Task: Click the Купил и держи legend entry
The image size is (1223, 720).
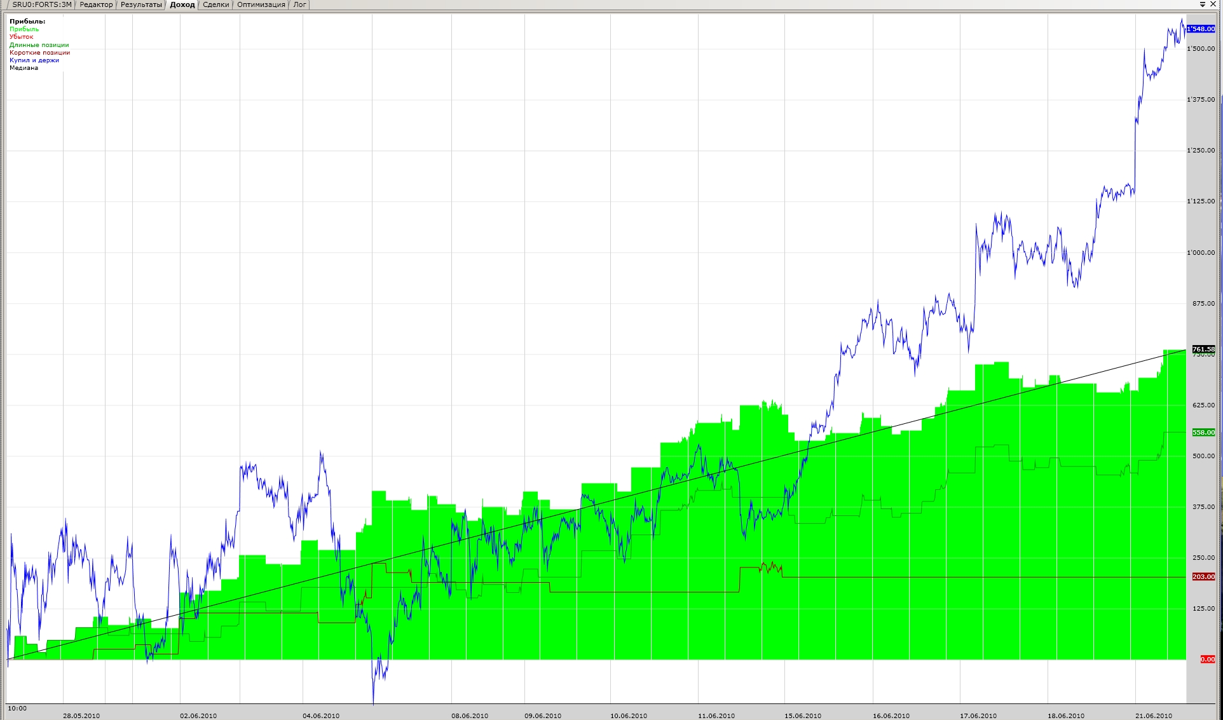Action: coord(34,60)
